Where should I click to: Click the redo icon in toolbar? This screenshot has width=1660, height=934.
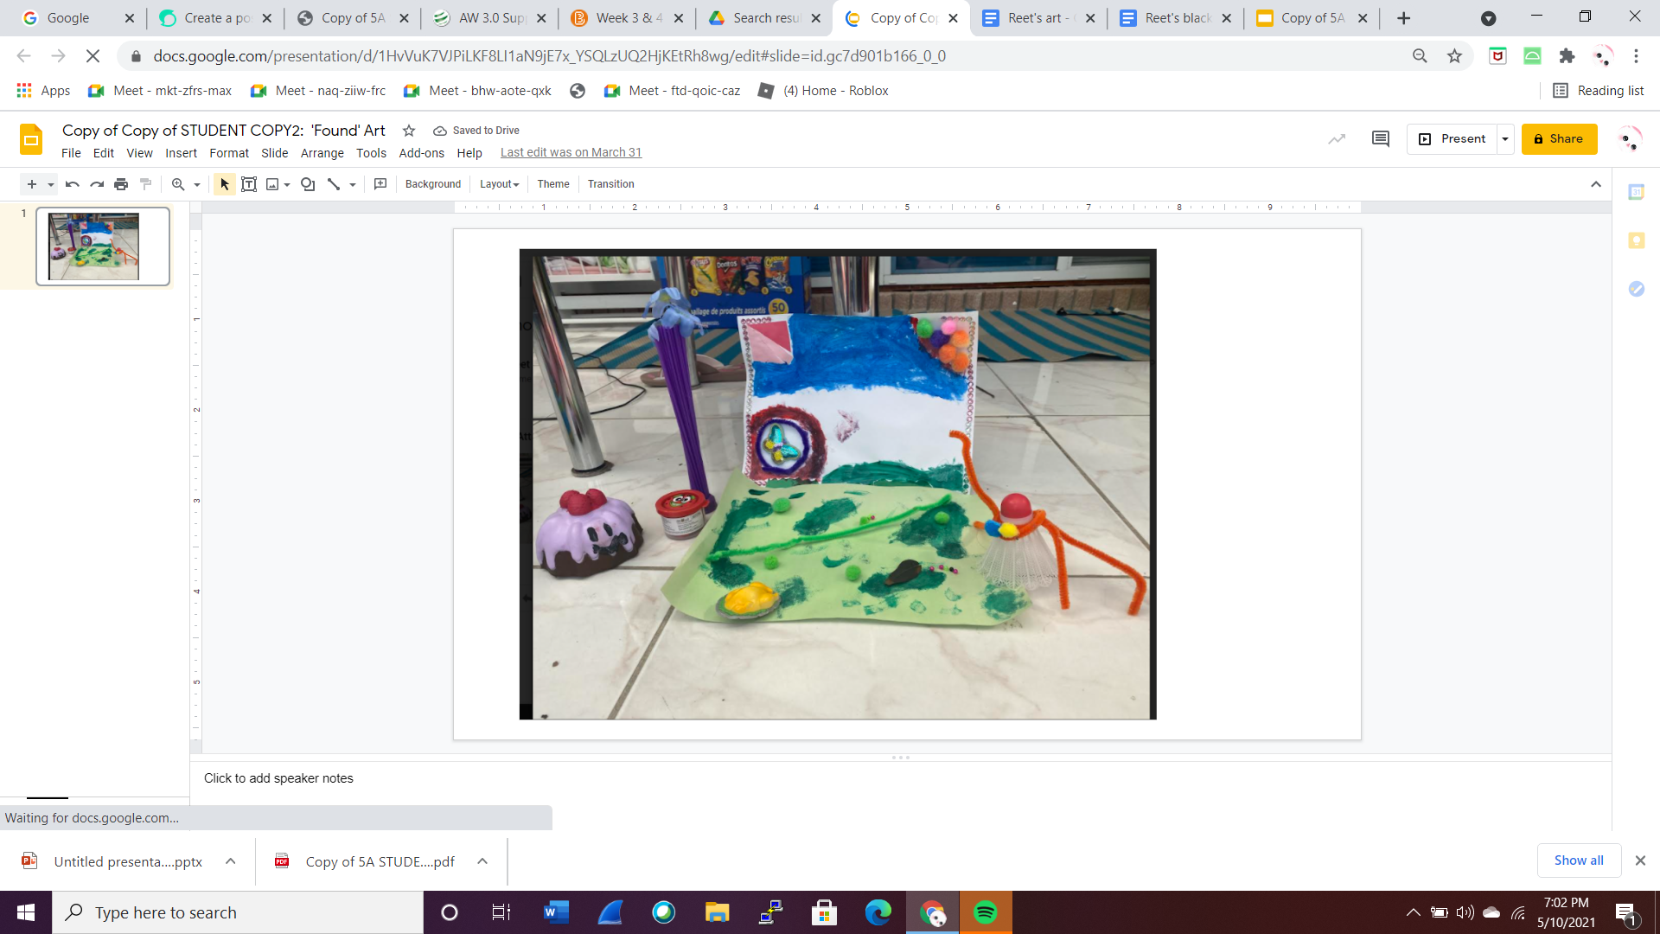pos(97,184)
